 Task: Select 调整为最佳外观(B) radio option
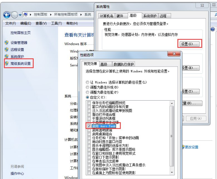click(x=87, y=87)
